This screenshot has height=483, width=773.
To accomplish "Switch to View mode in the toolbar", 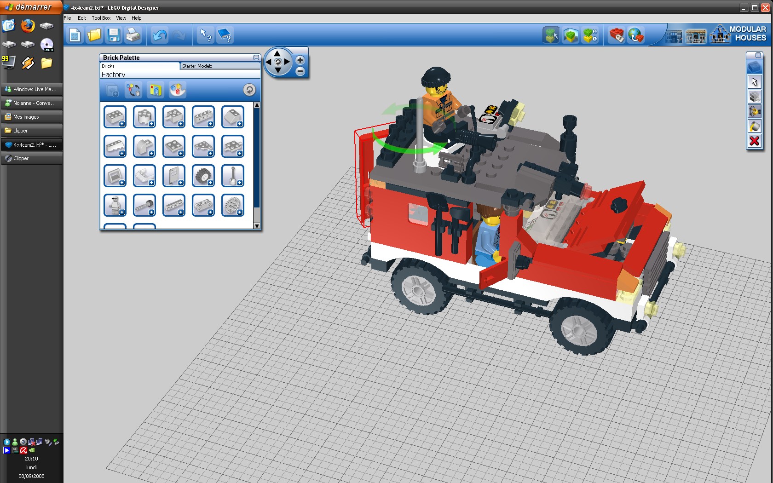I will click(x=571, y=35).
